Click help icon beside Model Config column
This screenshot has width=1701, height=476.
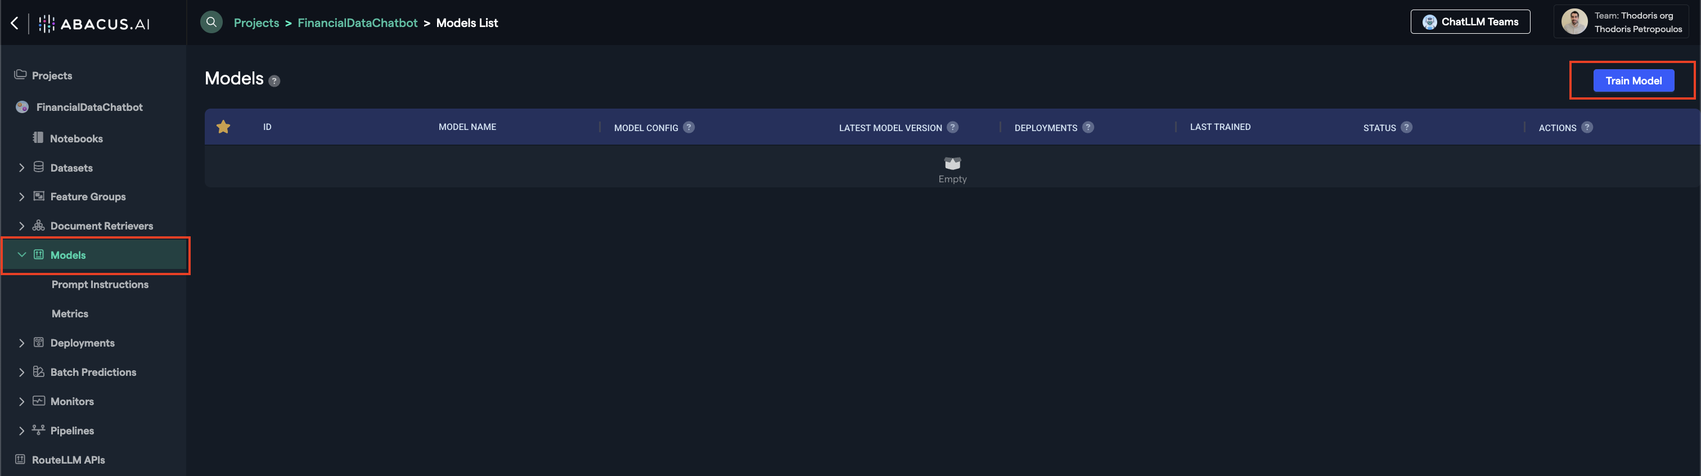pos(688,127)
